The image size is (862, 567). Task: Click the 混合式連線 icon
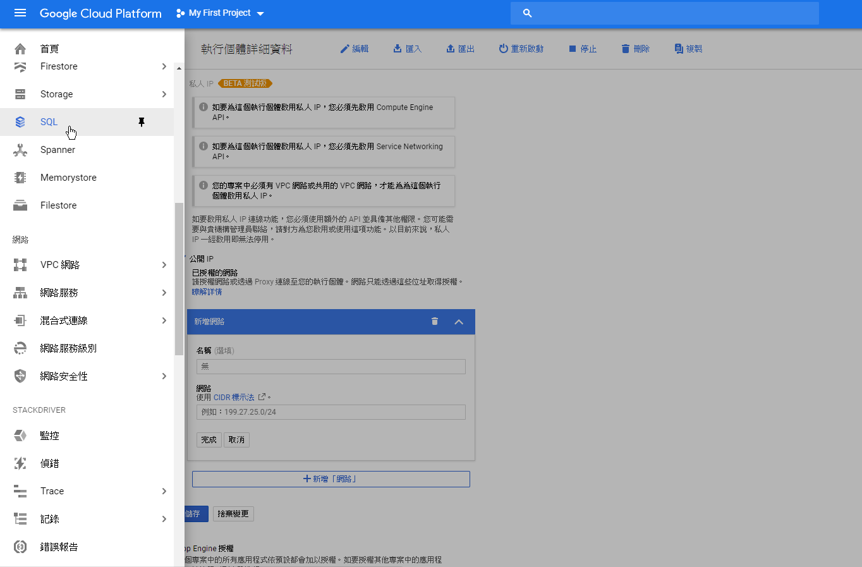(x=20, y=320)
